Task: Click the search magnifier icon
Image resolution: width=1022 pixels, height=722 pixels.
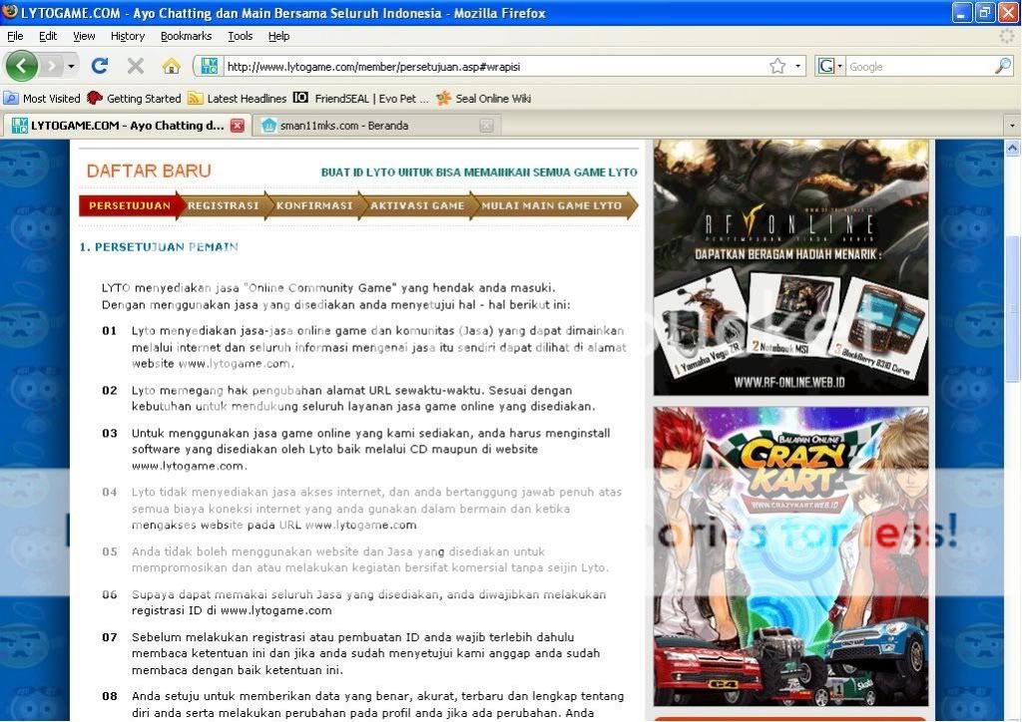Action: tap(1002, 66)
